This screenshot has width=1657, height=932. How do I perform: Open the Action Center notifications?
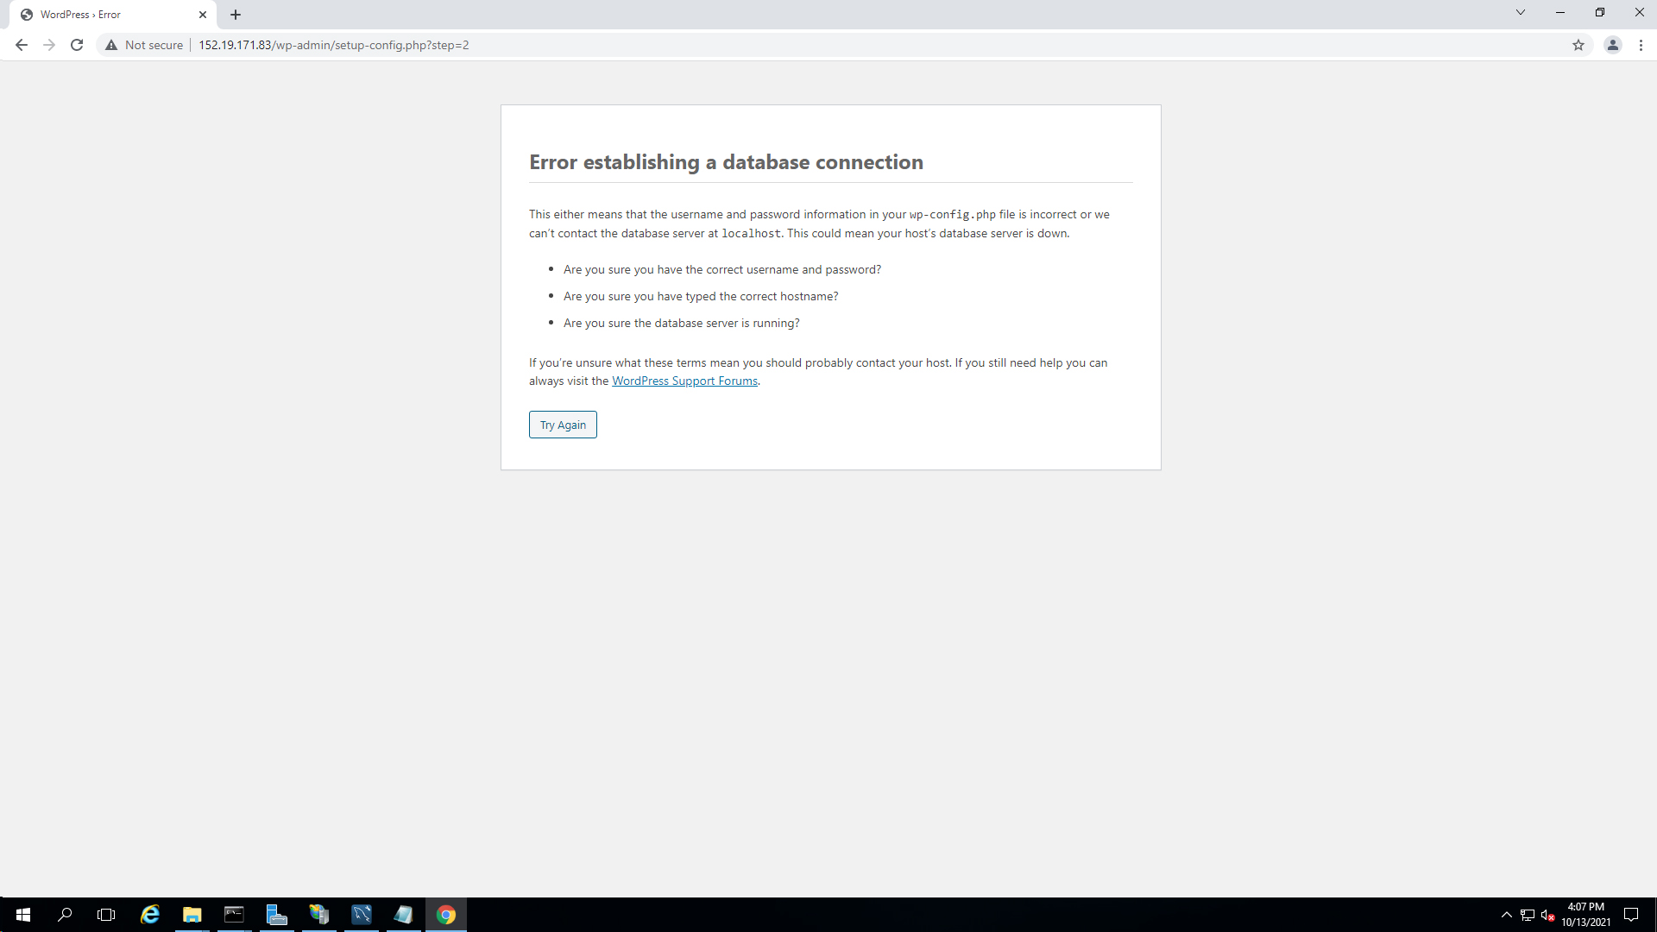click(1632, 914)
